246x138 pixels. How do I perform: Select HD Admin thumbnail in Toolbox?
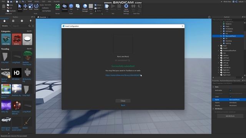[17, 73]
